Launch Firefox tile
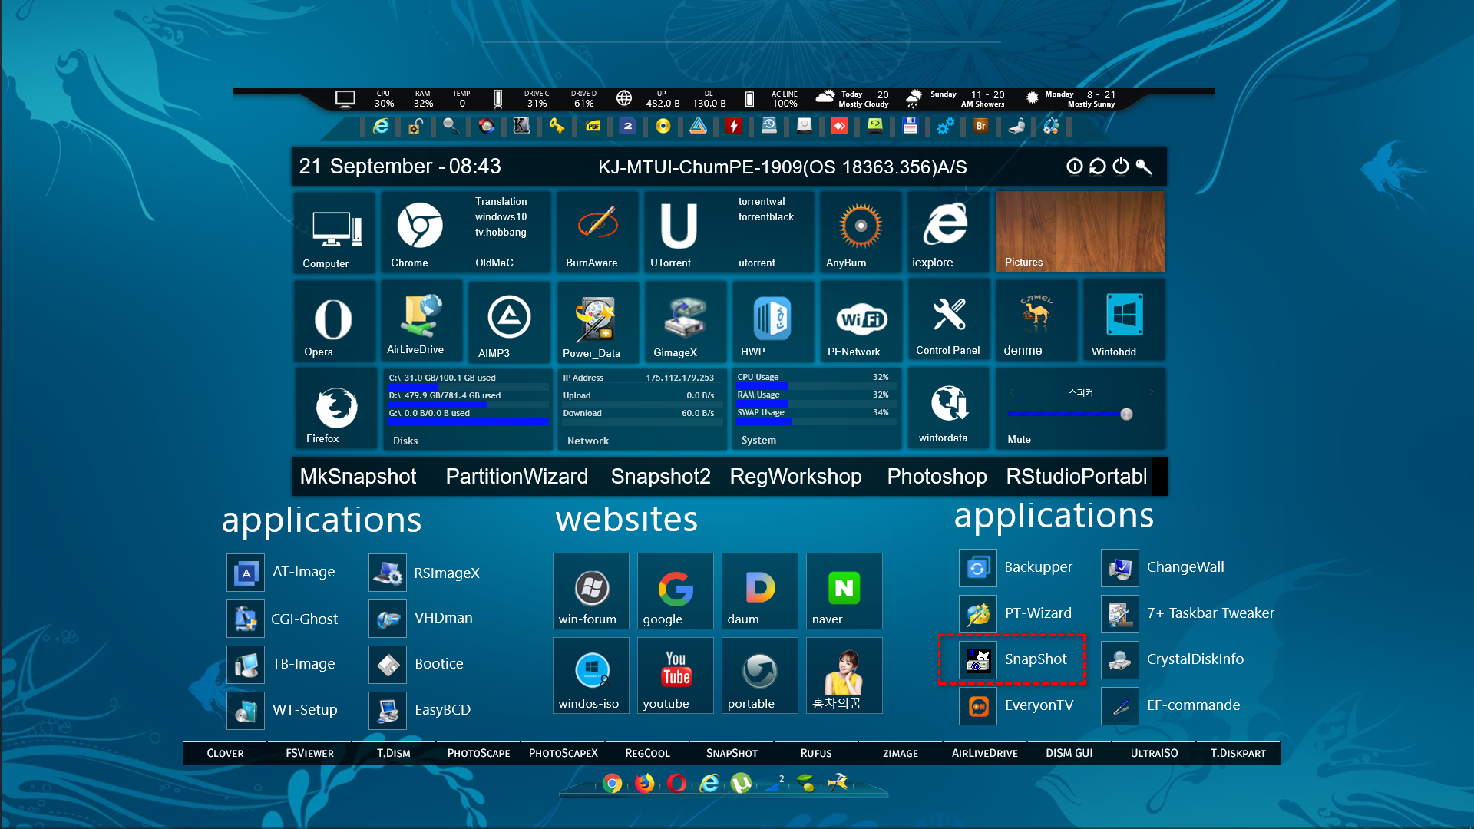Screen dimensions: 1474x829 335,409
